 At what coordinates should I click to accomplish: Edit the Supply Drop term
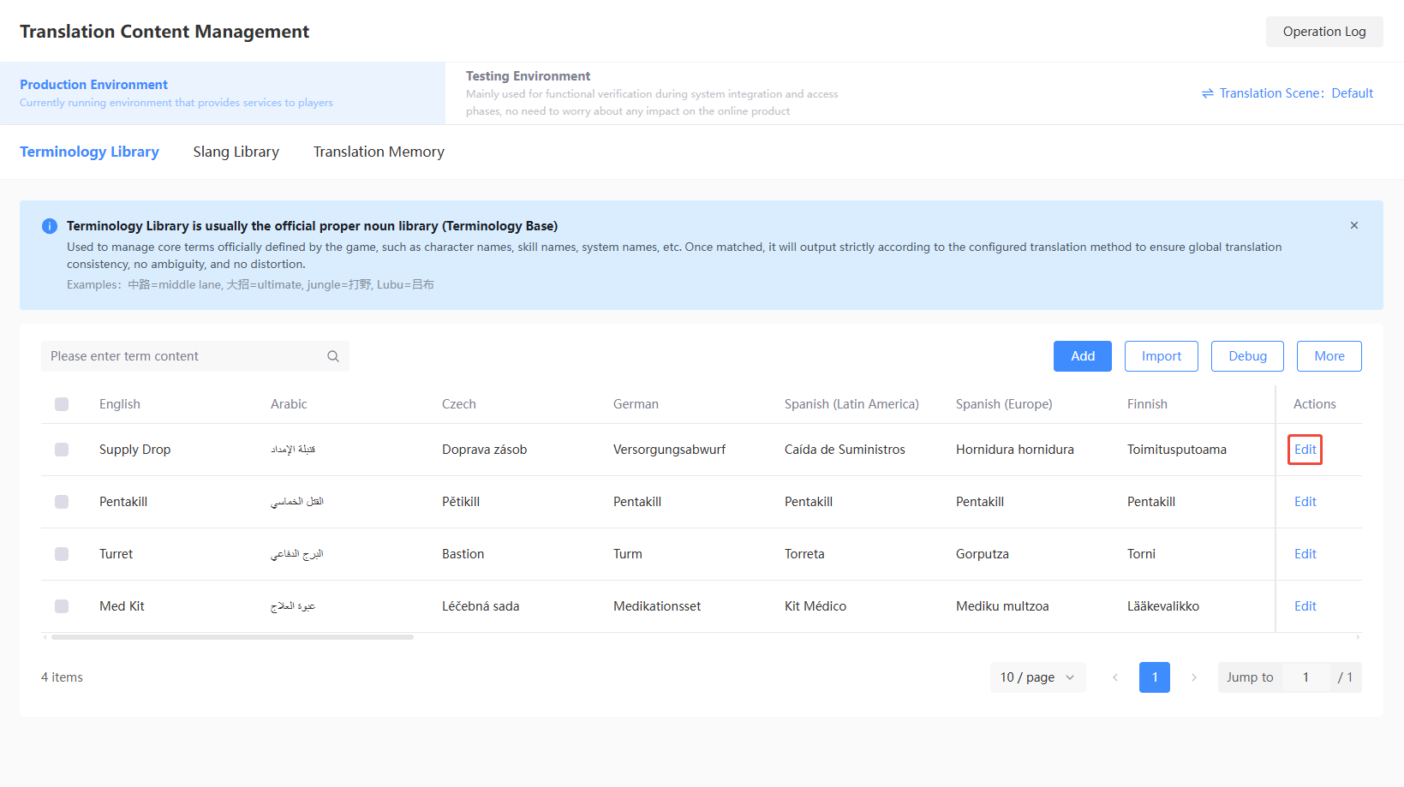point(1305,450)
